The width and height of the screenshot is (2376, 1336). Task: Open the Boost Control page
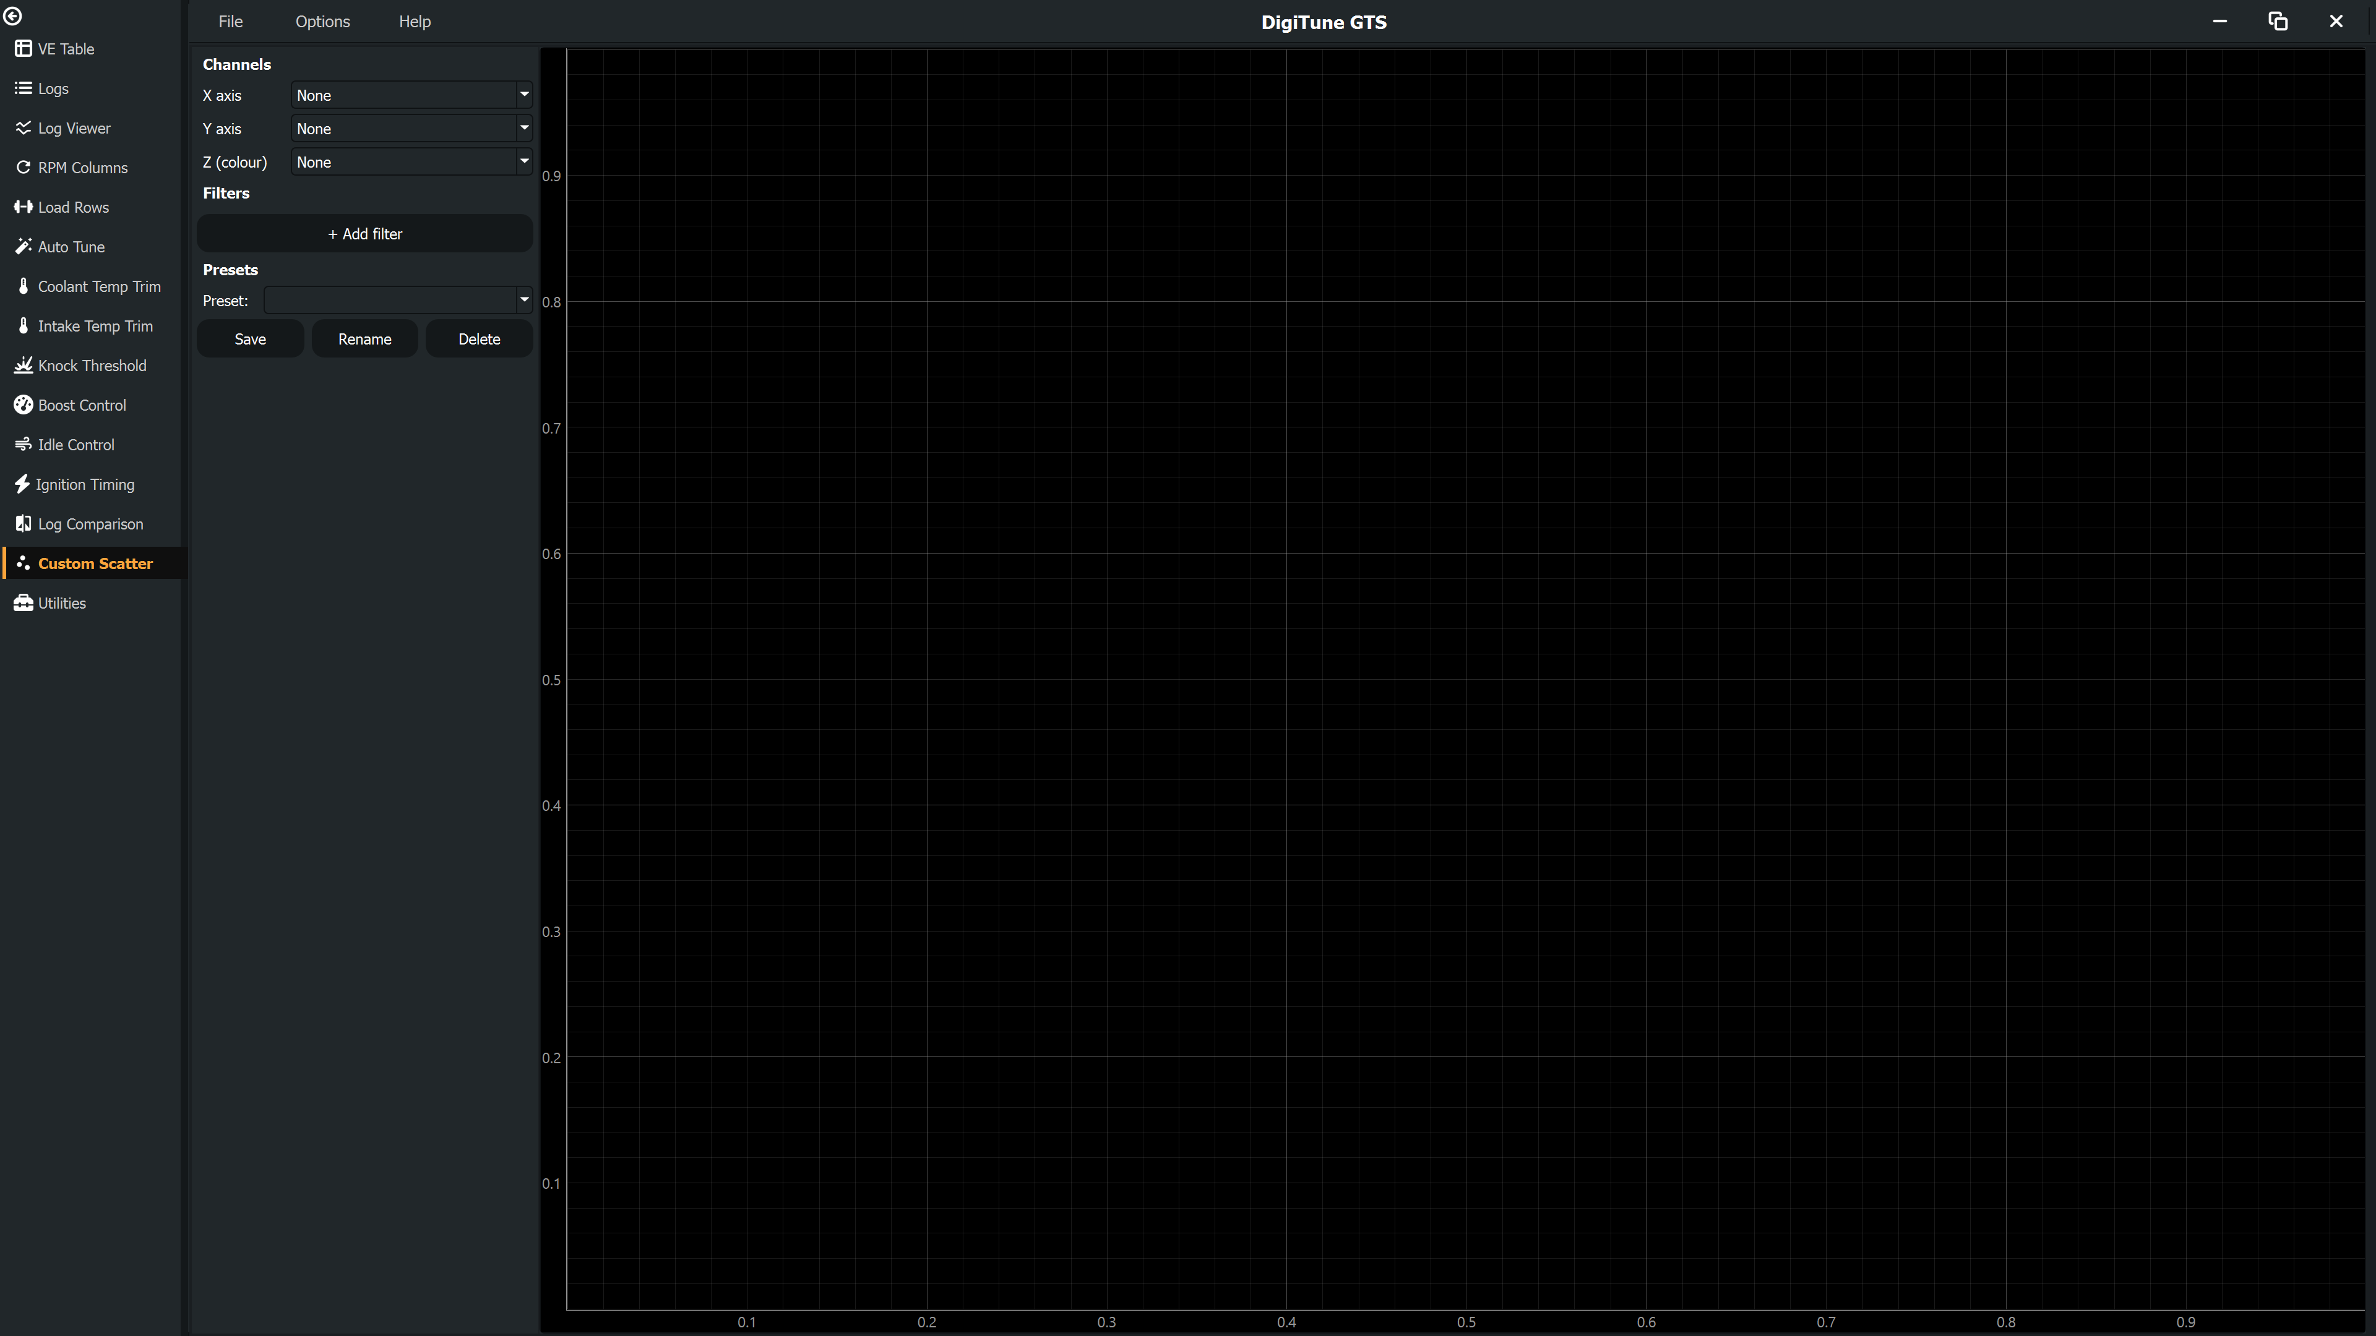pyautogui.click(x=92, y=406)
